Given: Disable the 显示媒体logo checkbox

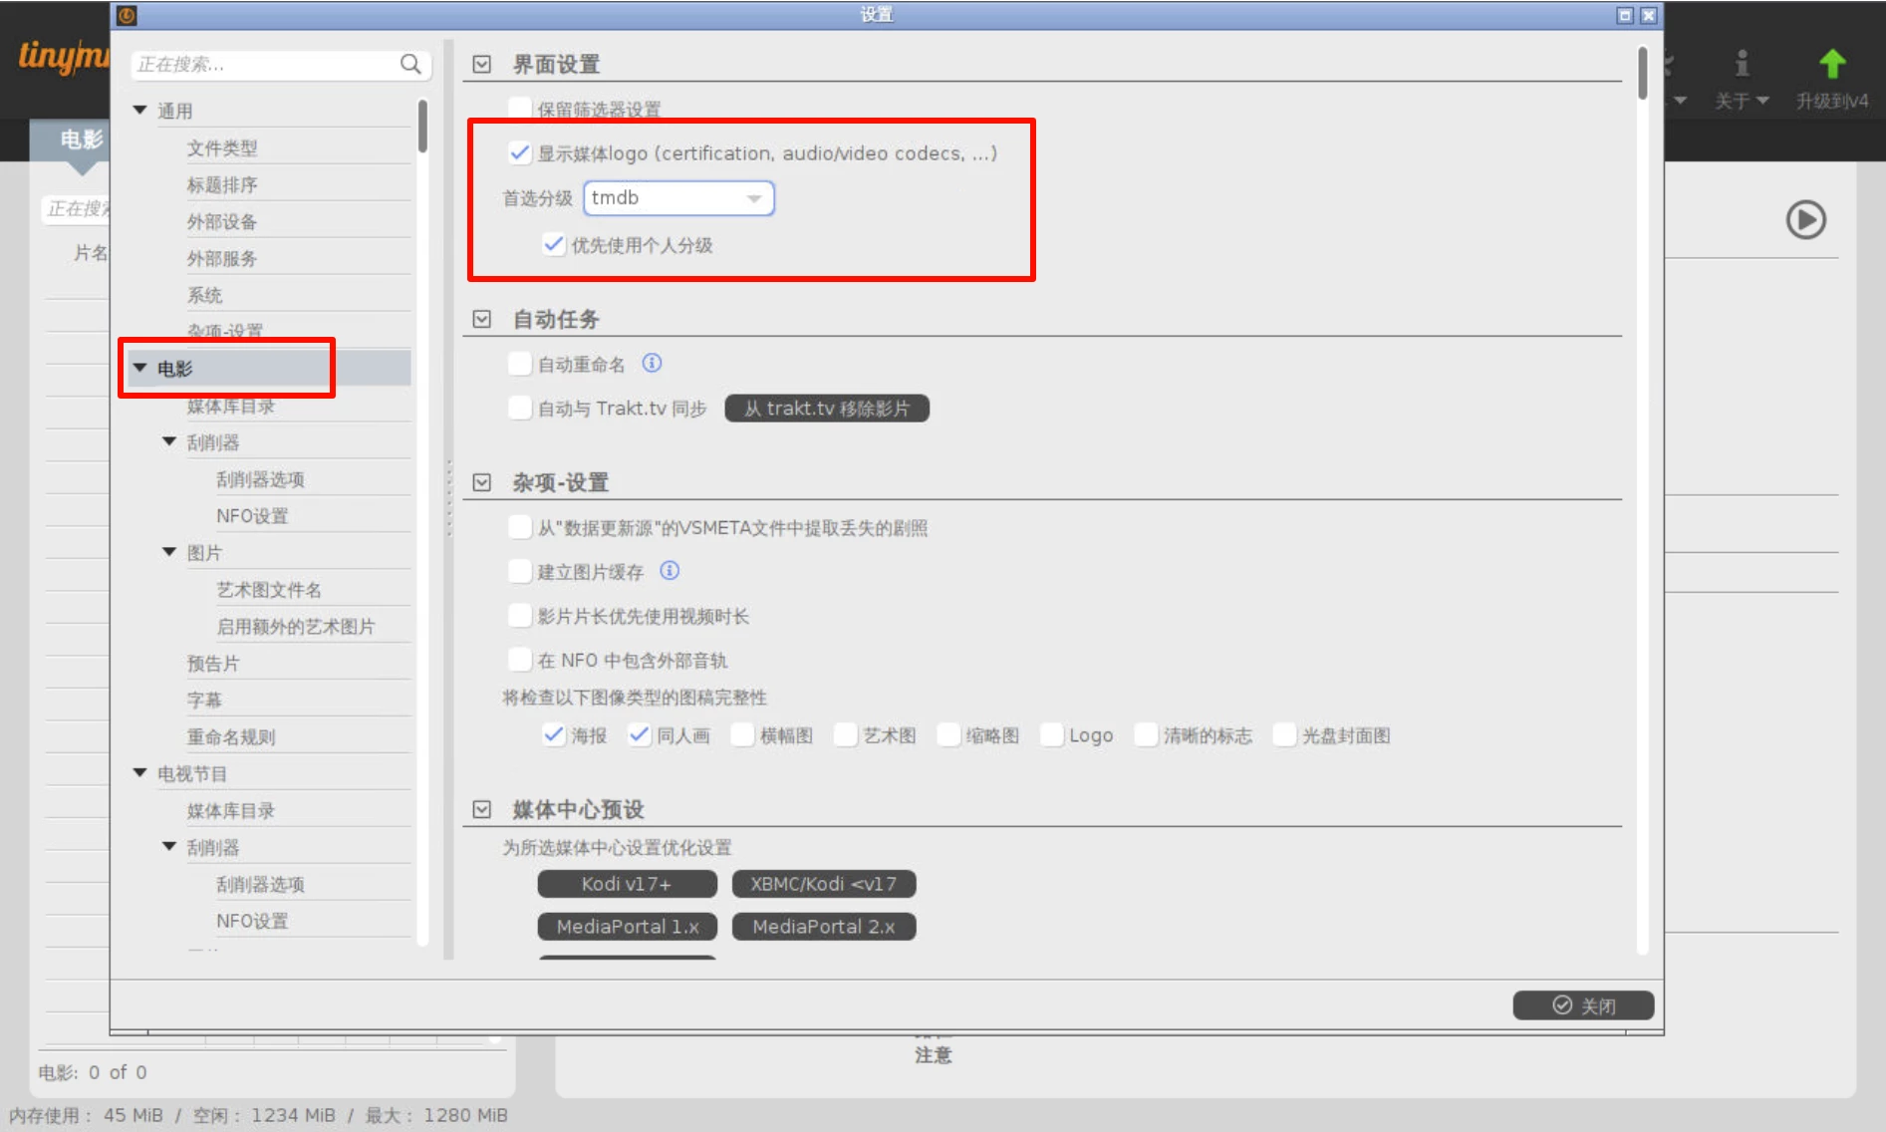Looking at the screenshot, I should click(x=519, y=153).
